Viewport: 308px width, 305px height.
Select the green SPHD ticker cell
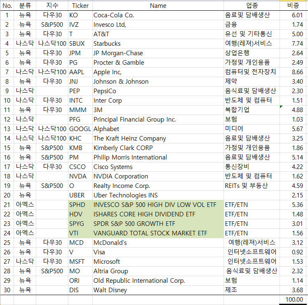80,205
